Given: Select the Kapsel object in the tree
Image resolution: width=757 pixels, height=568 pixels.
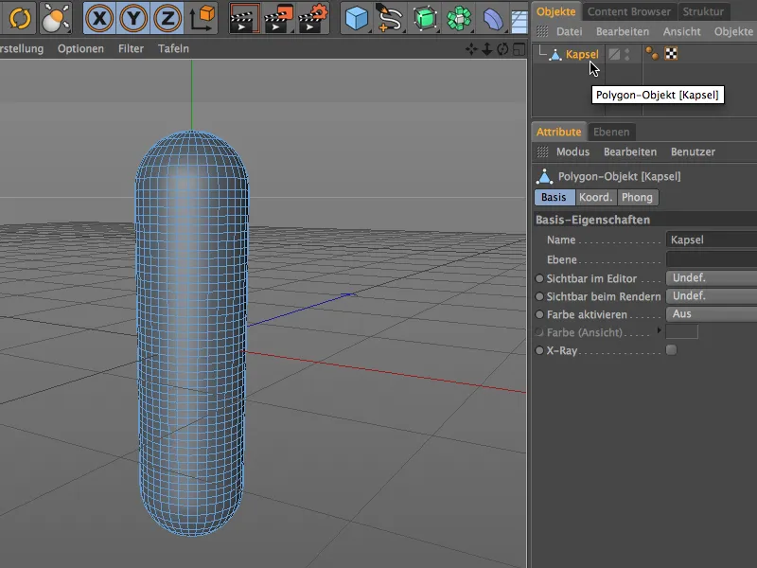Looking at the screenshot, I should (582, 54).
